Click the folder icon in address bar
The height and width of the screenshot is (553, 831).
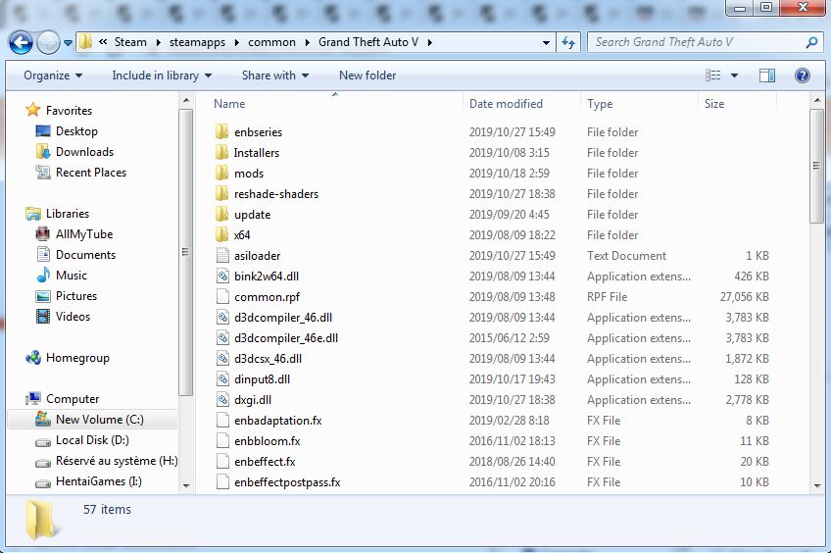pos(85,42)
